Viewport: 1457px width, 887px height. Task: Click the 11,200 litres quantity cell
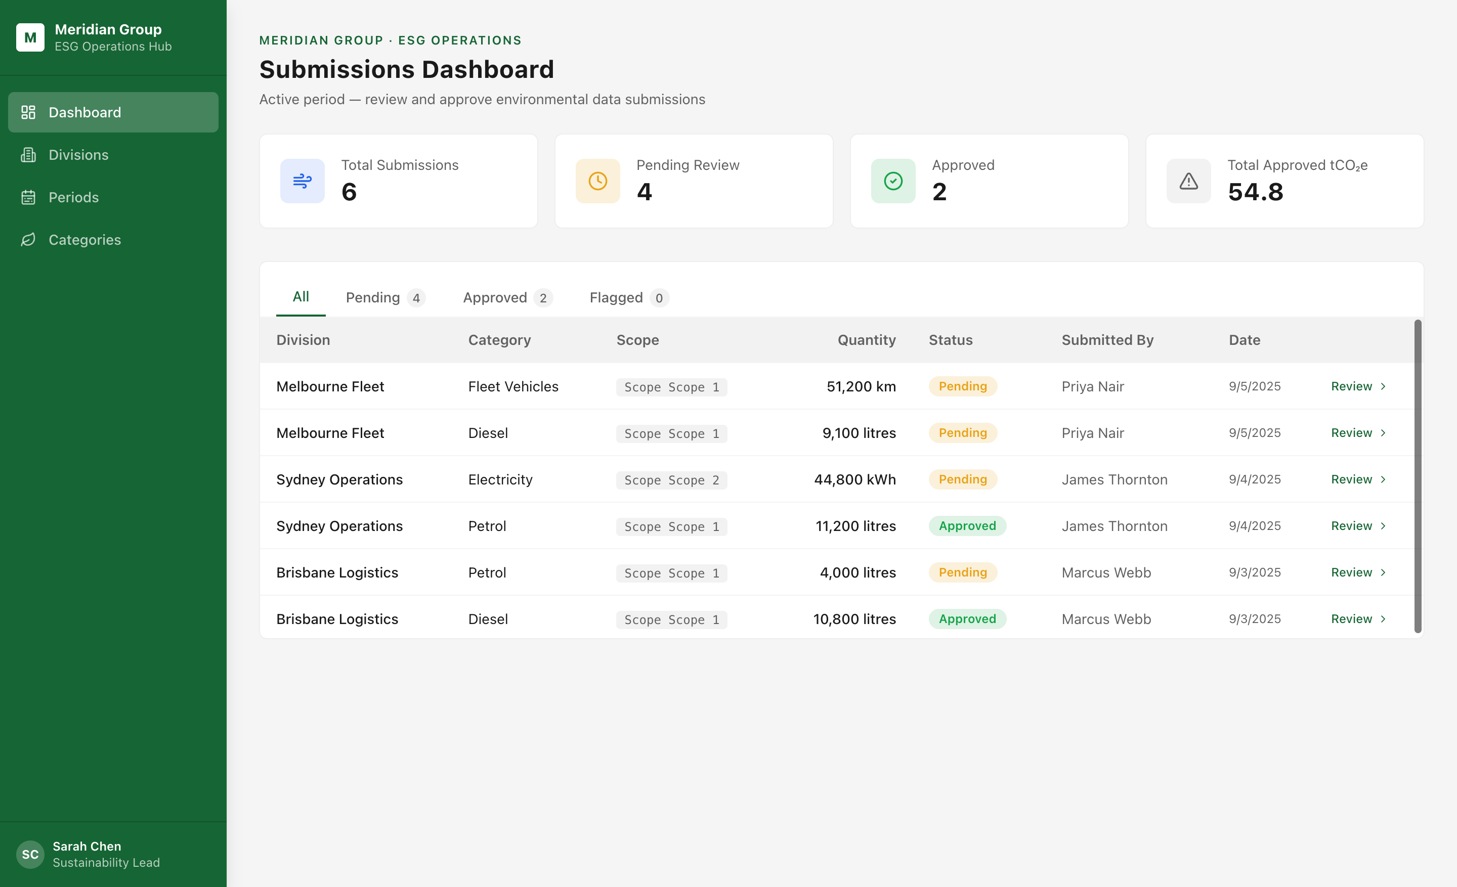855,526
